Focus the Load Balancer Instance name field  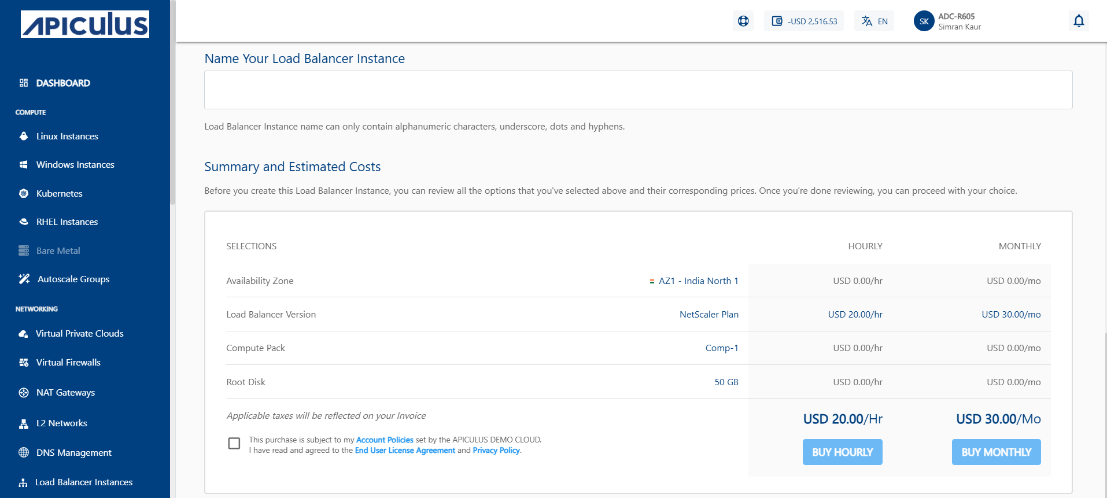coord(638,90)
